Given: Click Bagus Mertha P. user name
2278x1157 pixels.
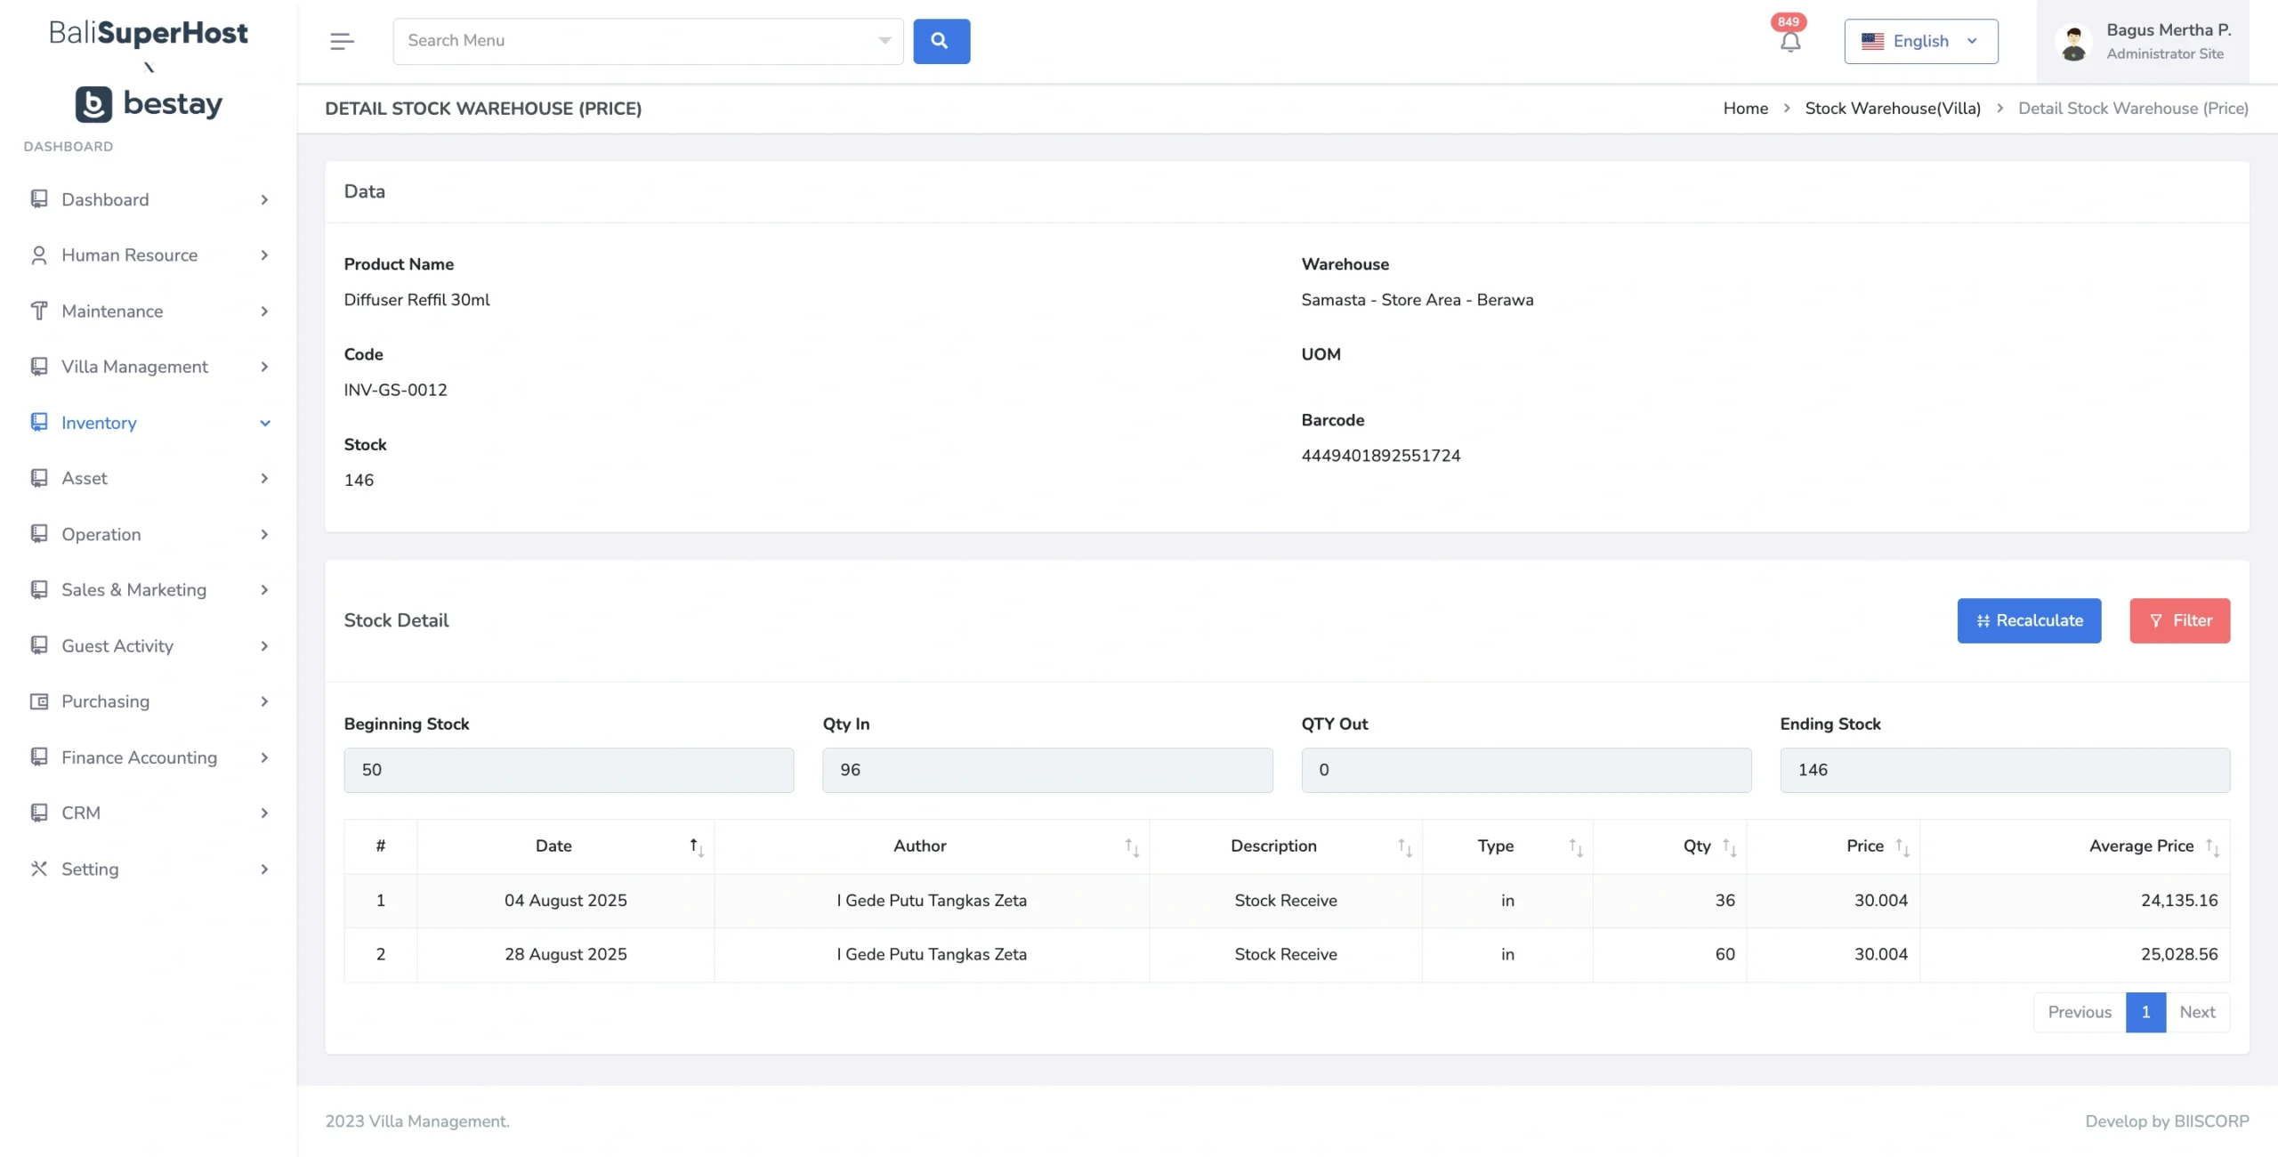Looking at the screenshot, I should 2169,30.
